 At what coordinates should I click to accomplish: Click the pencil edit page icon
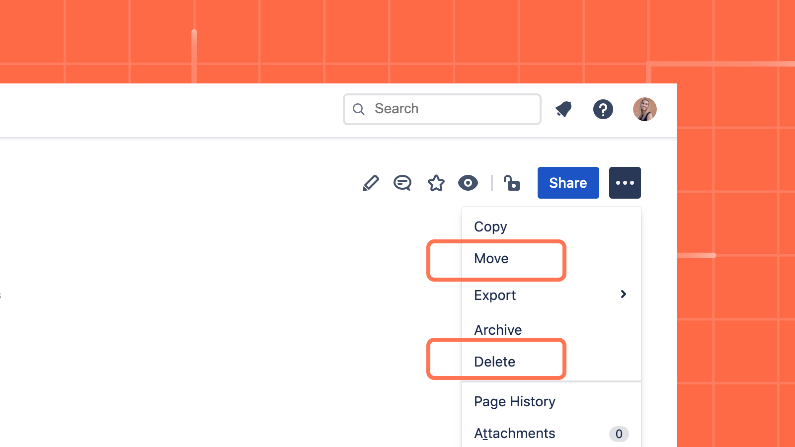(371, 183)
